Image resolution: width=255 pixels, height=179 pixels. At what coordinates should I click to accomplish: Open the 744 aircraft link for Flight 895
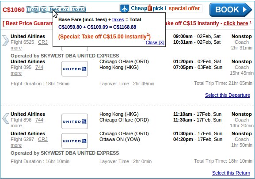click(39, 67)
